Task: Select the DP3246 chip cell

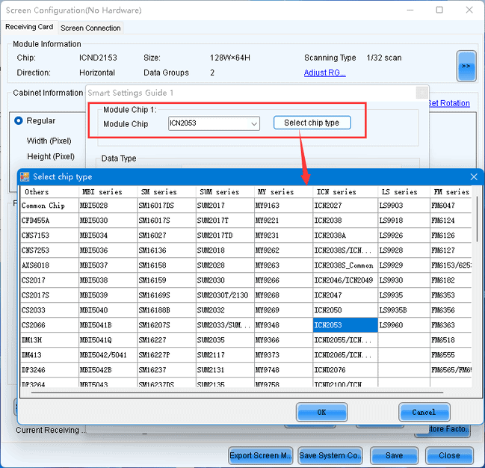Action: click(x=49, y=370)
